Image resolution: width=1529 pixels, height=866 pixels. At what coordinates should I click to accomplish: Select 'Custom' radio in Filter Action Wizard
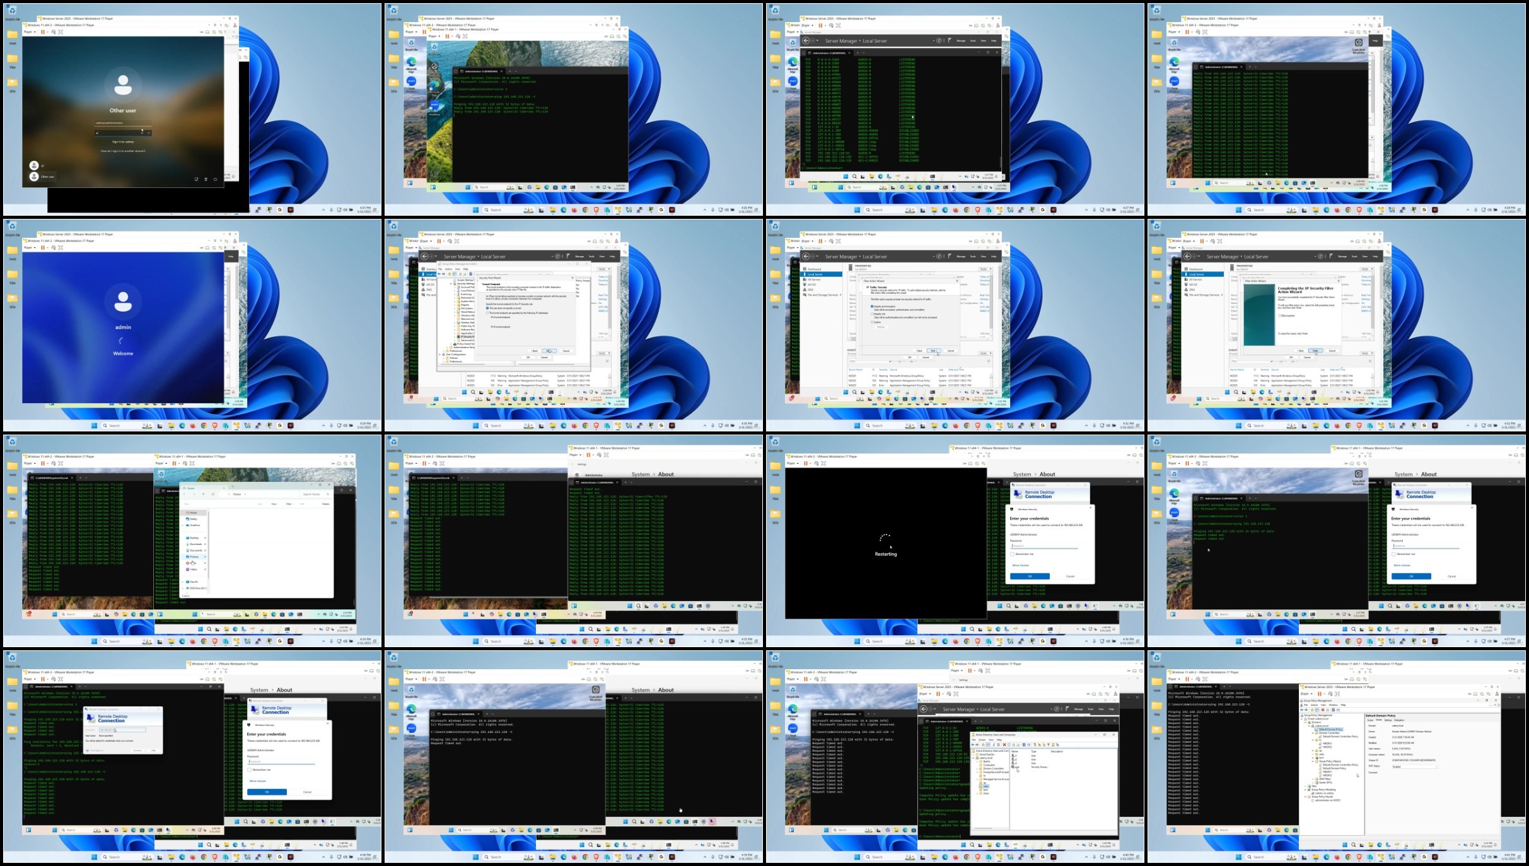[x=872, y=322]
